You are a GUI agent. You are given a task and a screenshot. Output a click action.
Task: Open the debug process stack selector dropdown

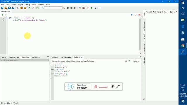coord(25,60)
